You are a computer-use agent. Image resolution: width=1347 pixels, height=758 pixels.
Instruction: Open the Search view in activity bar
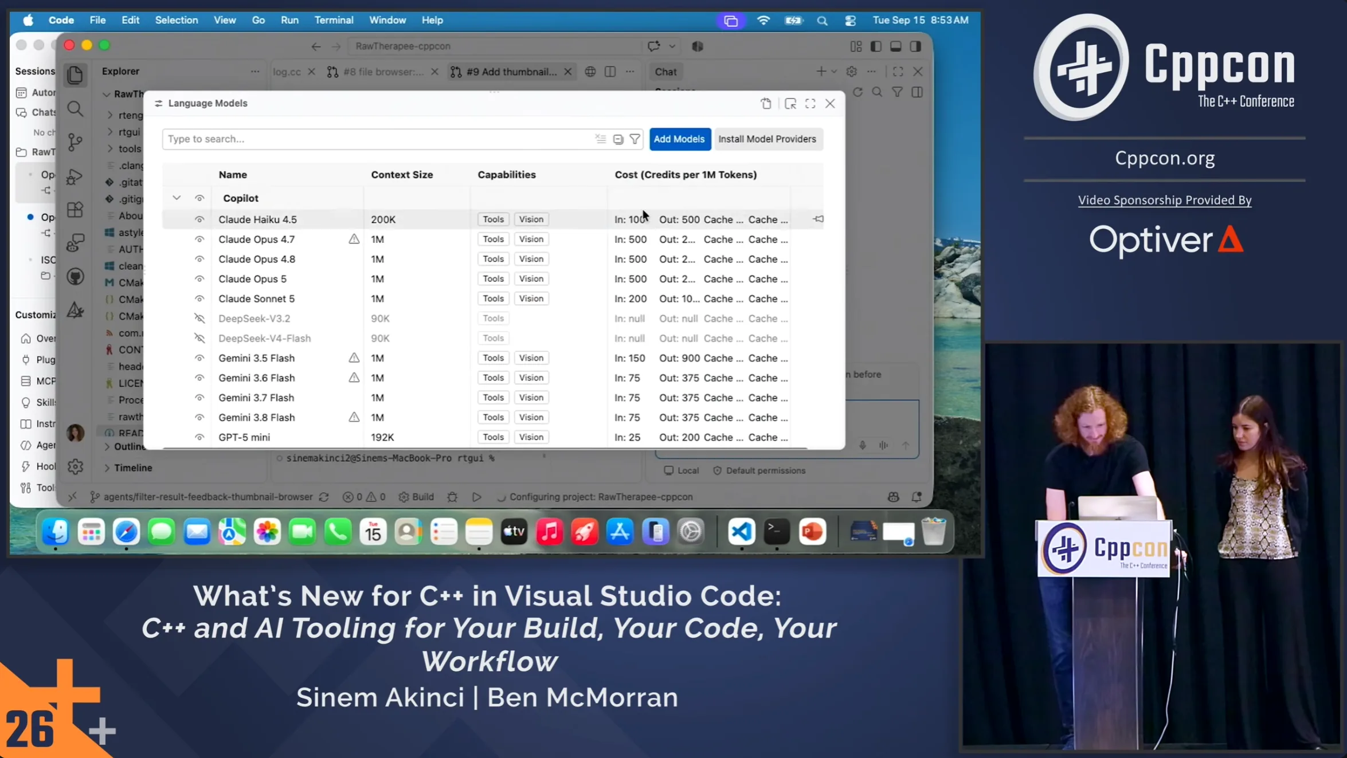pos(75,108)
